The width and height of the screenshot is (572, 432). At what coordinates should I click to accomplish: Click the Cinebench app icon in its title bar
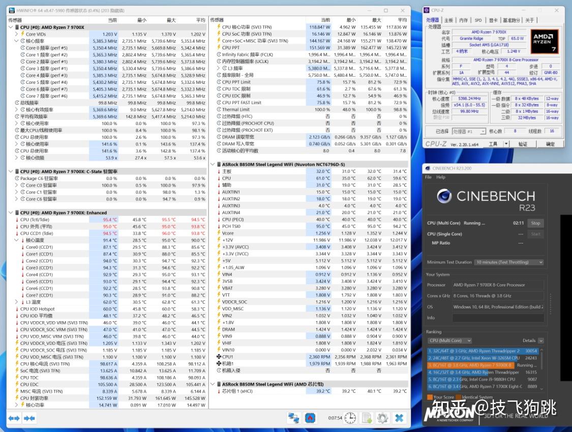(428, 168)
